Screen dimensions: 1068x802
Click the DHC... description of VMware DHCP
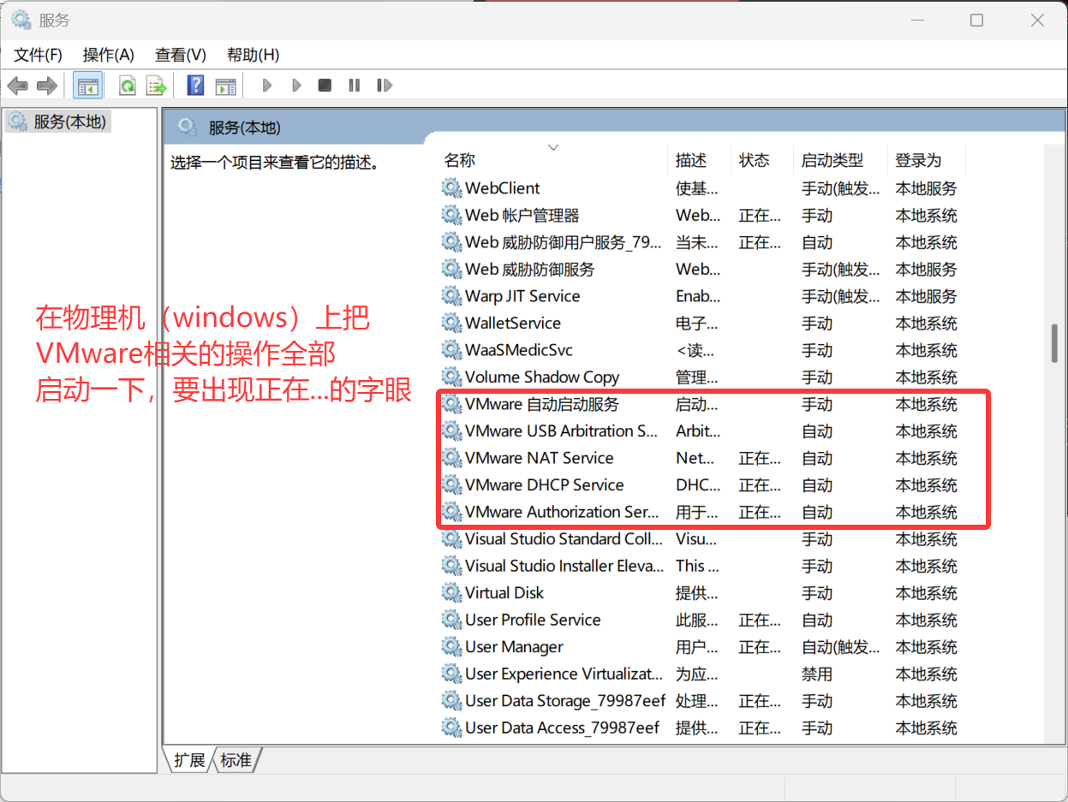pos(698,484)
